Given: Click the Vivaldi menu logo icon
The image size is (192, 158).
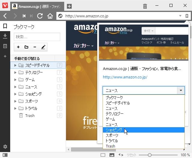Looking at the screenshot, I should click(5, 5).
